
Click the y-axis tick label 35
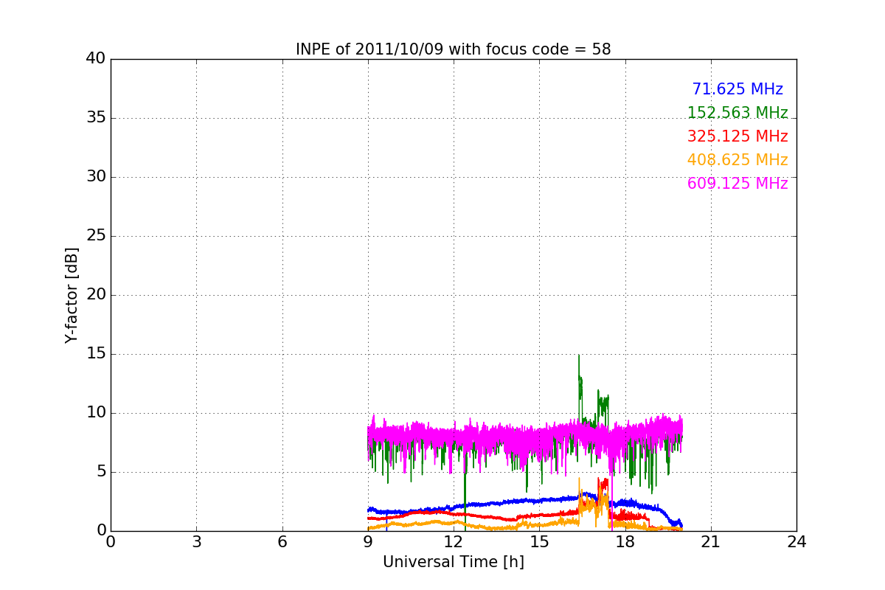96,118
